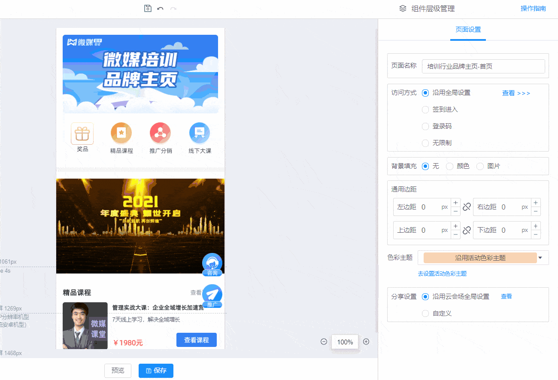Open the 操作指南 guide link
Image resolution: width=558 pixels, height=380 pixels.
[x=533, y=9]
